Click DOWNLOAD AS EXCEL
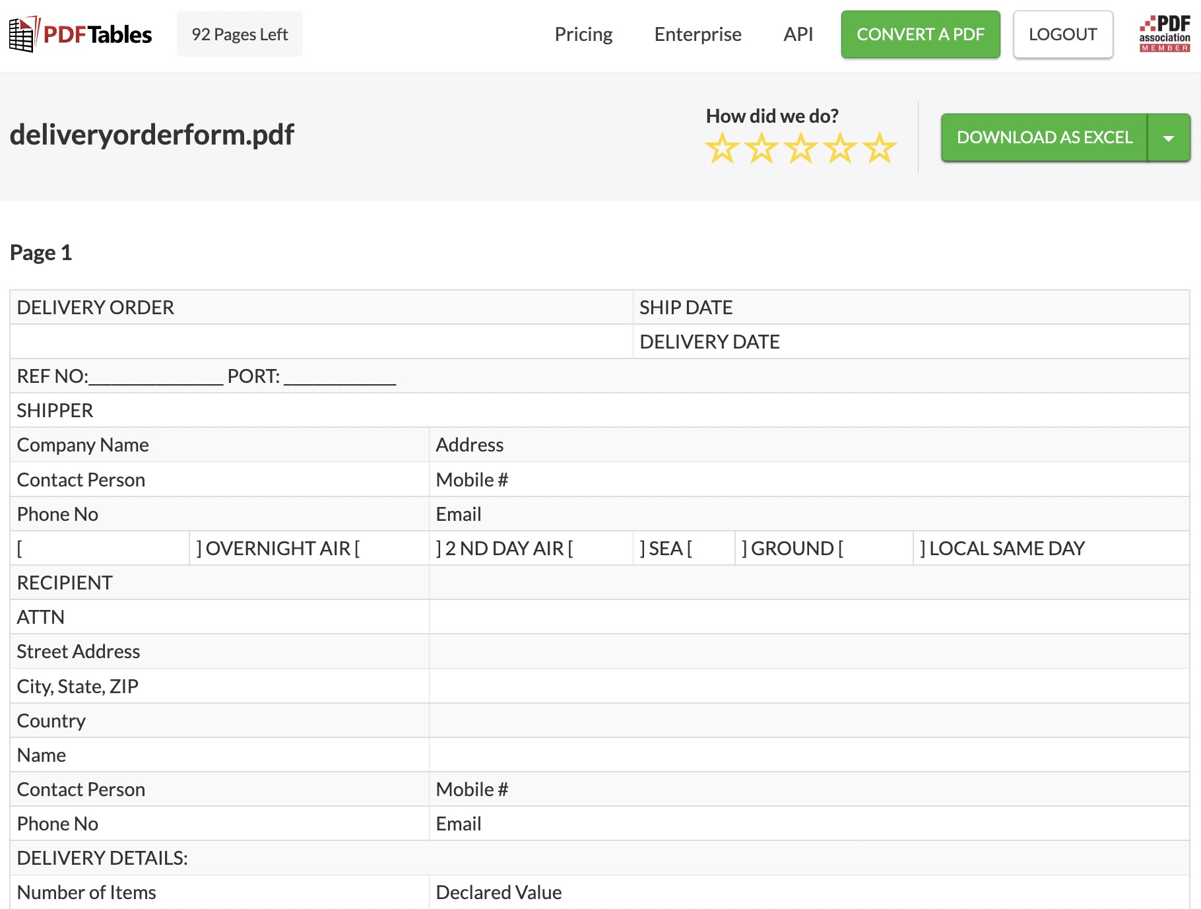Viewport: 1201px width, 909px height. pyautogui.click(x=1044, y=137)
